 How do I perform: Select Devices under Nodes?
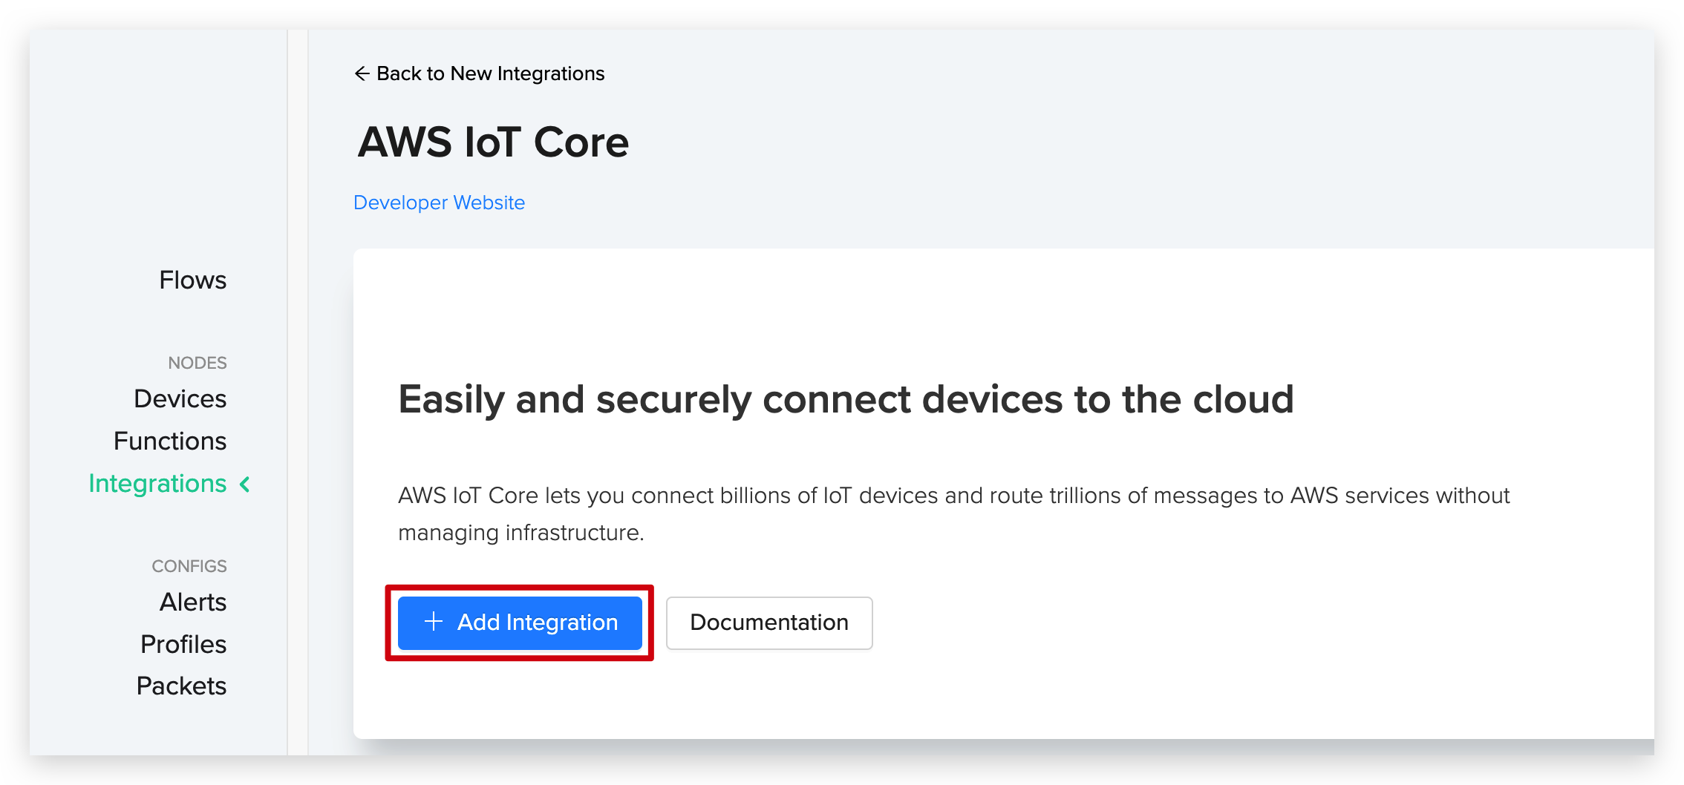coord(180,398)
